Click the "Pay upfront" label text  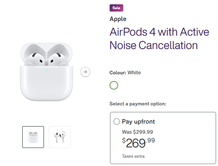point(138,122)
